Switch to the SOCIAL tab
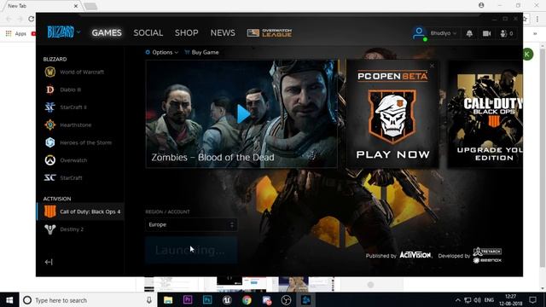Screen dimensions: 546x307 (x=148, y=33)
